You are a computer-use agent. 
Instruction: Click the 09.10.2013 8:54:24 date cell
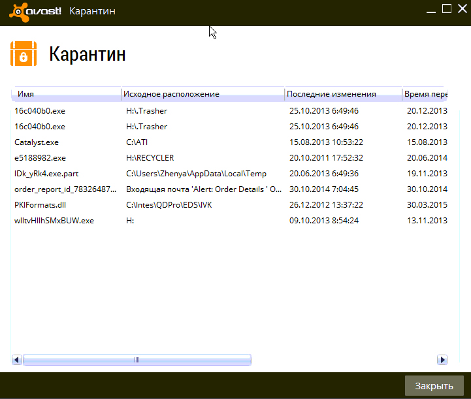324,221
